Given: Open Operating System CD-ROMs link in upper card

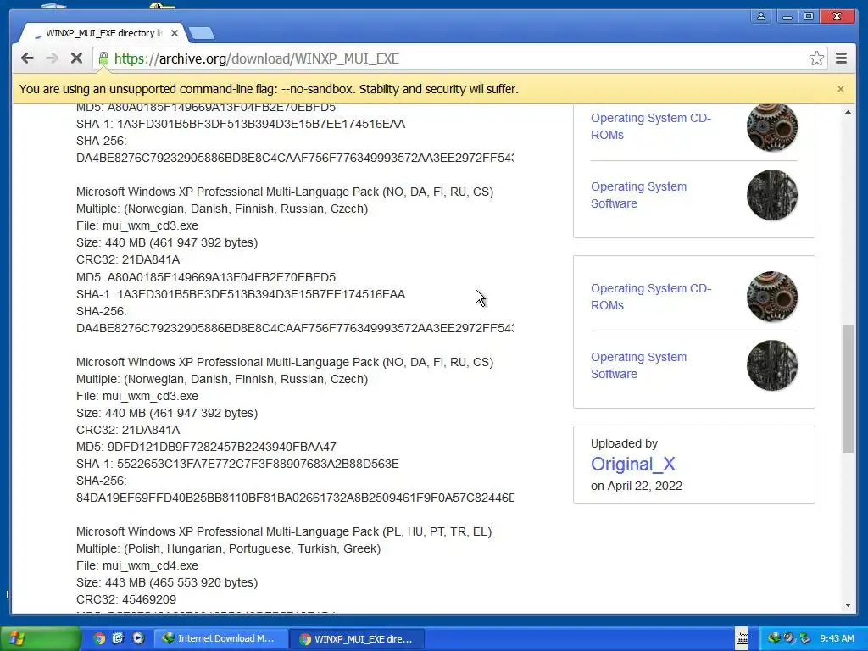Looking at the screenshot, I should (x=650, y=126).
